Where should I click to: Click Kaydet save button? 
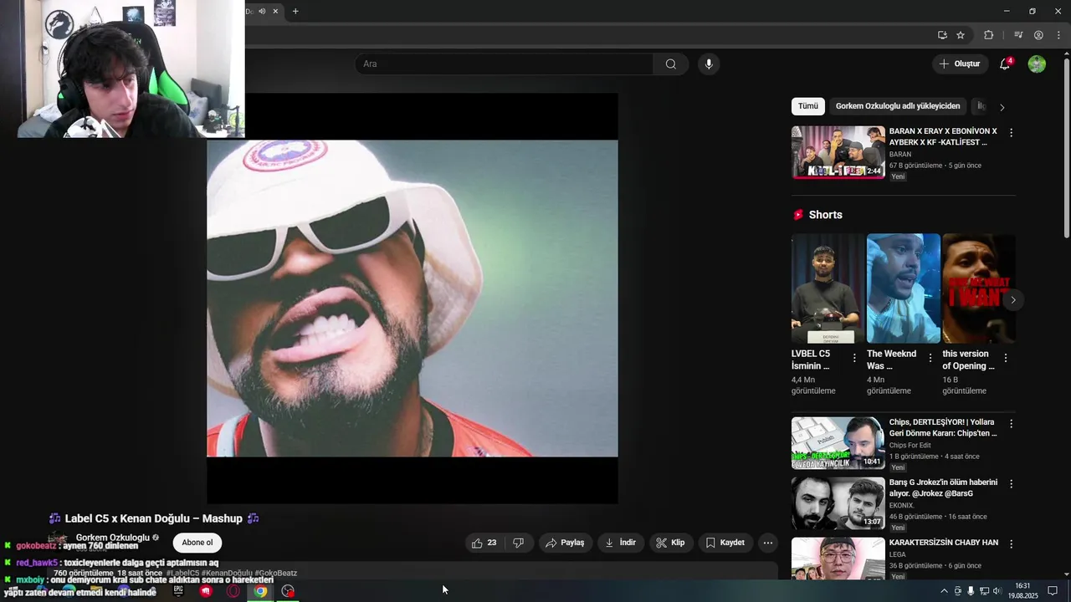coord(725,543)
